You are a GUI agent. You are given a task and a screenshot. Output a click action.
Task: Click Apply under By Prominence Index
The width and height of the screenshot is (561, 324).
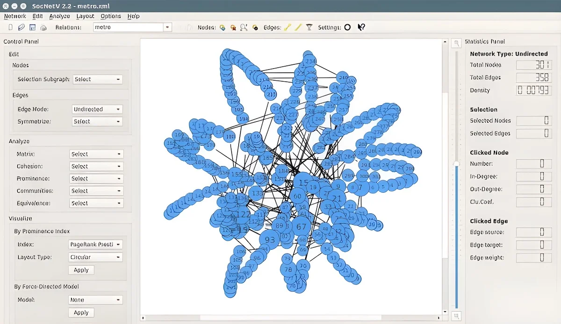(x=81, y=270)
